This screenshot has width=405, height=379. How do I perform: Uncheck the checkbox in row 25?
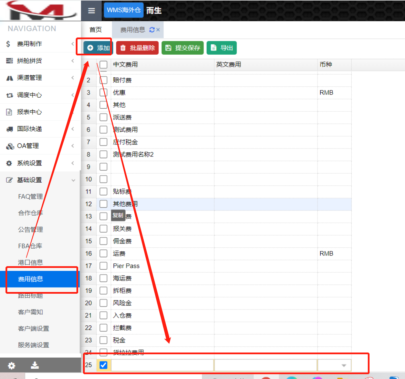pyautogui.click(x=103, y=365)
